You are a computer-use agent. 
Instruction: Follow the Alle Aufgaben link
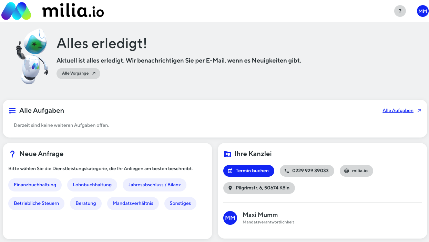(x=398, y=111)
